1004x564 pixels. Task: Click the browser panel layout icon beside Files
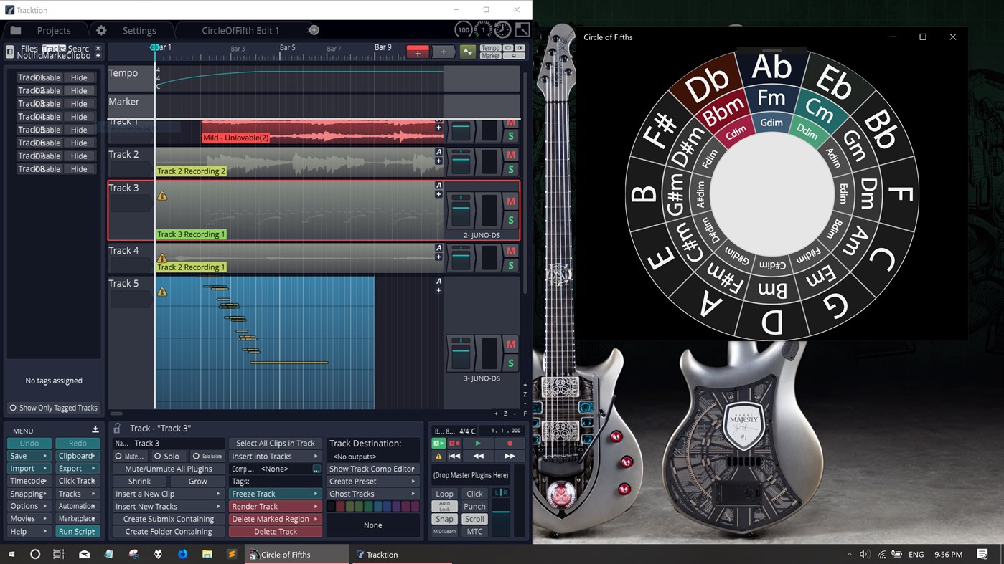9,52
